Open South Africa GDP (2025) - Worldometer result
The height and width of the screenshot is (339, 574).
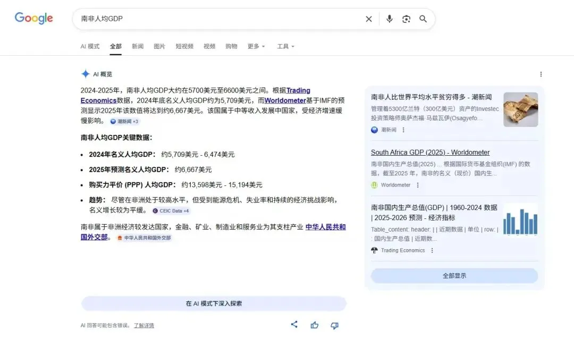click(430, 152)
